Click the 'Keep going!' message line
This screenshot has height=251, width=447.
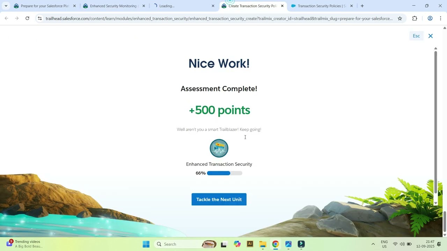[219, 129]
